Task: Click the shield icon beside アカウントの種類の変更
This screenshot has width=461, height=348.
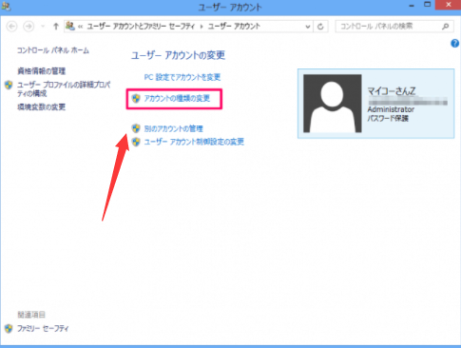Action: click(136, 99)
